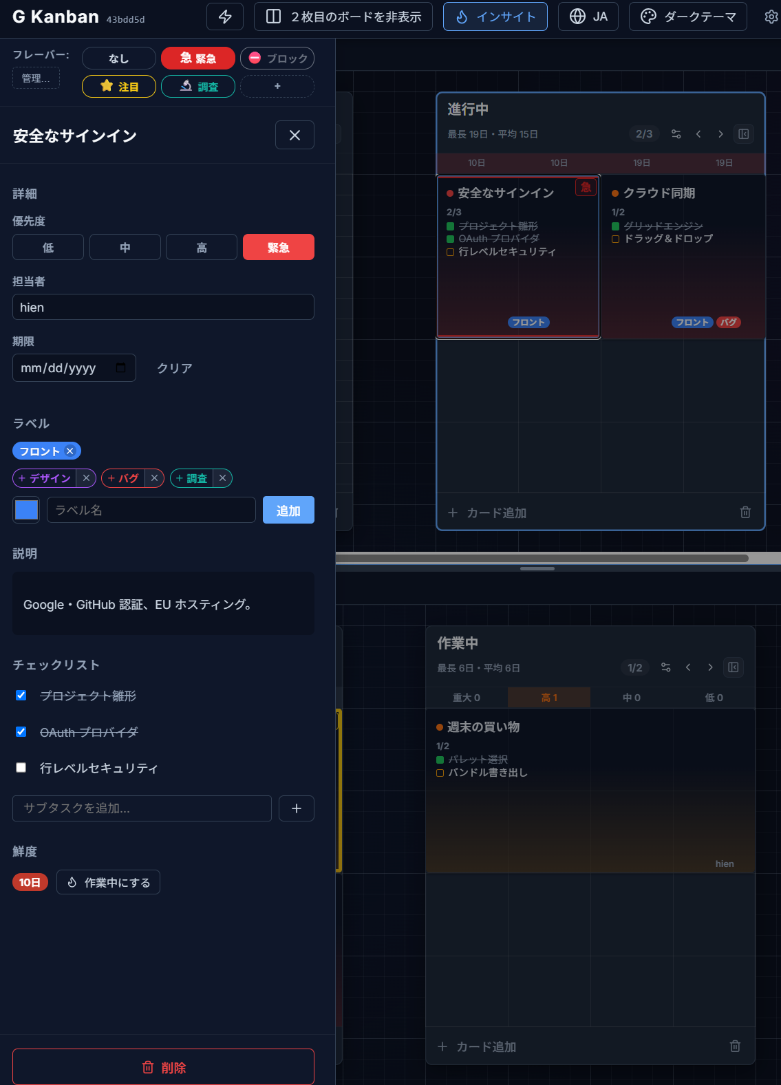Add the 調査 label in label section
The image size is (781, 1085).
pyautogui.click(x=191, y=478)
